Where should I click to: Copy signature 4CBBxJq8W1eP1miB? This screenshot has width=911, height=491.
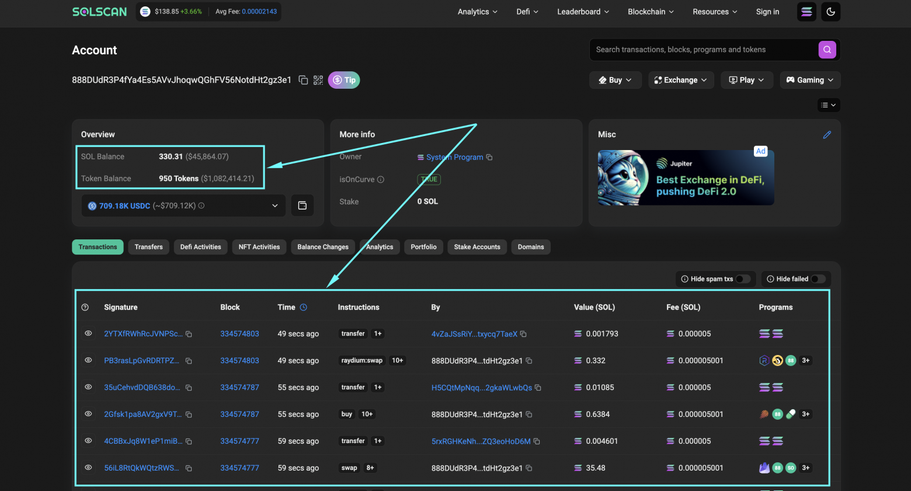pos(189,441)
